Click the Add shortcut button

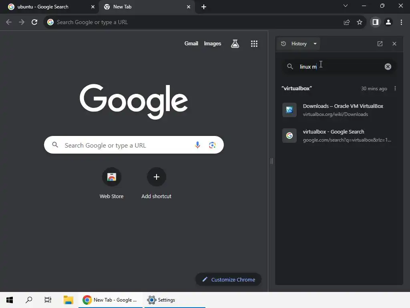click(157, 183)
